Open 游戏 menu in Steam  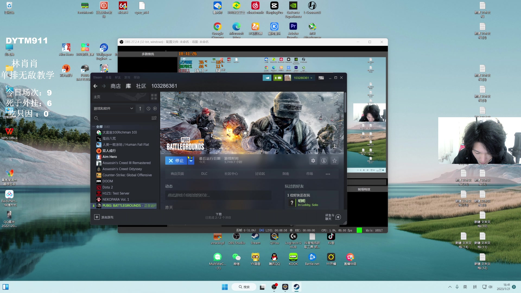pyautogui.click(x=127, y=78)
